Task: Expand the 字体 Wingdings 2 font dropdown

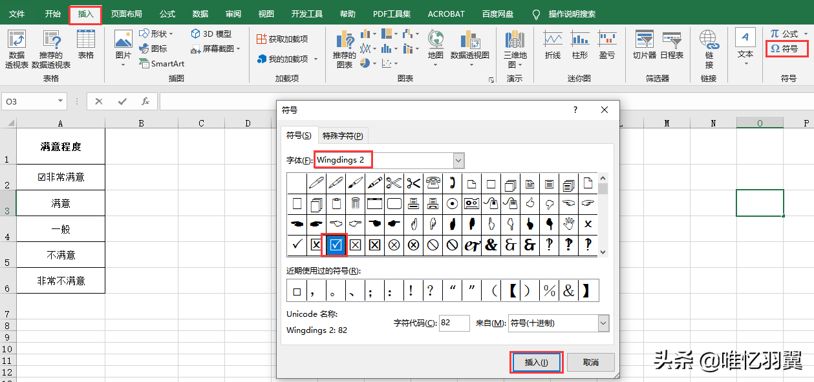Action: 458,160
